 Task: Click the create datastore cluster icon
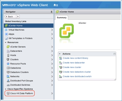[60, 72]
